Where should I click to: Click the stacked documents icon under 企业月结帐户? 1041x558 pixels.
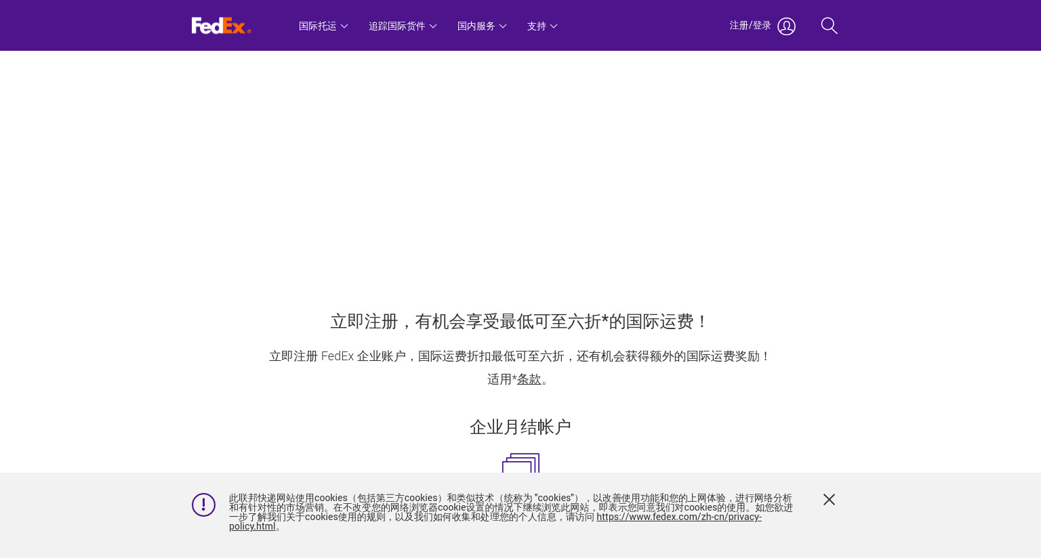(x=520, y=463)
